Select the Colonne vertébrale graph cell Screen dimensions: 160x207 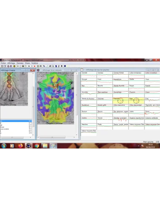point(152,120)
